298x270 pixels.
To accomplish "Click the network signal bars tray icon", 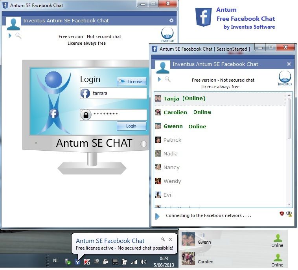I will [134, 262].
